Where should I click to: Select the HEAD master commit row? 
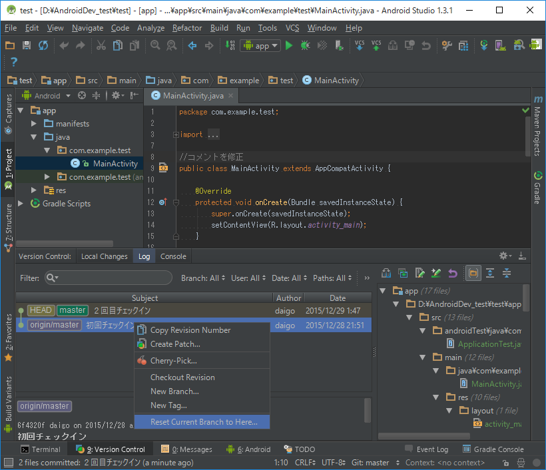click(x=194, y=310)
